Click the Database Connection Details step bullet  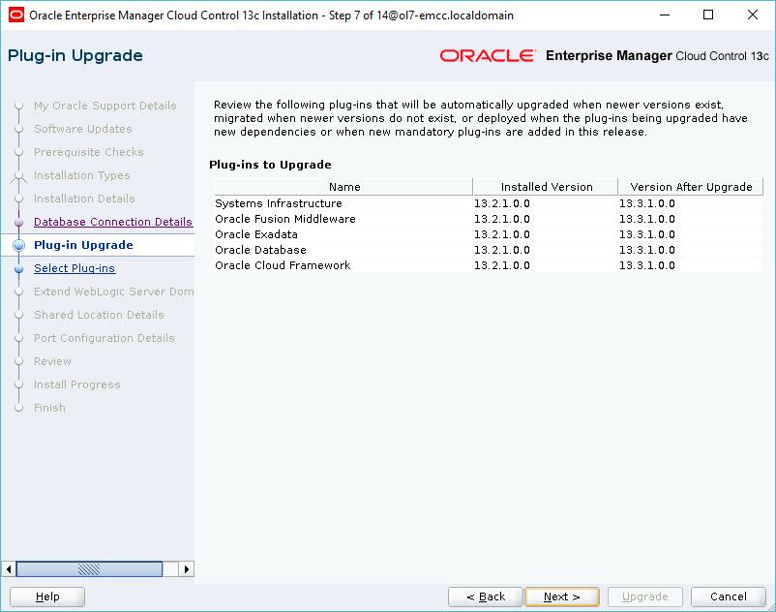18,223
